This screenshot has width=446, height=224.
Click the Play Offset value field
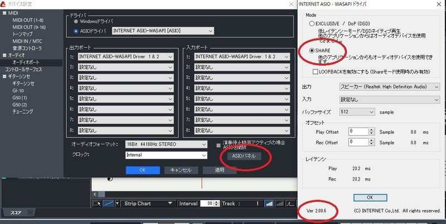pos(358,132)
